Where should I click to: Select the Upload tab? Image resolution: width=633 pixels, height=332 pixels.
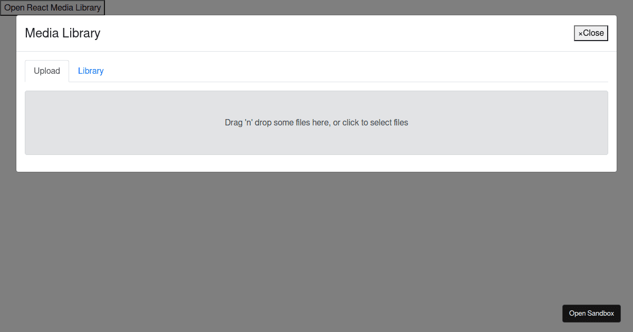click(47, 71)
